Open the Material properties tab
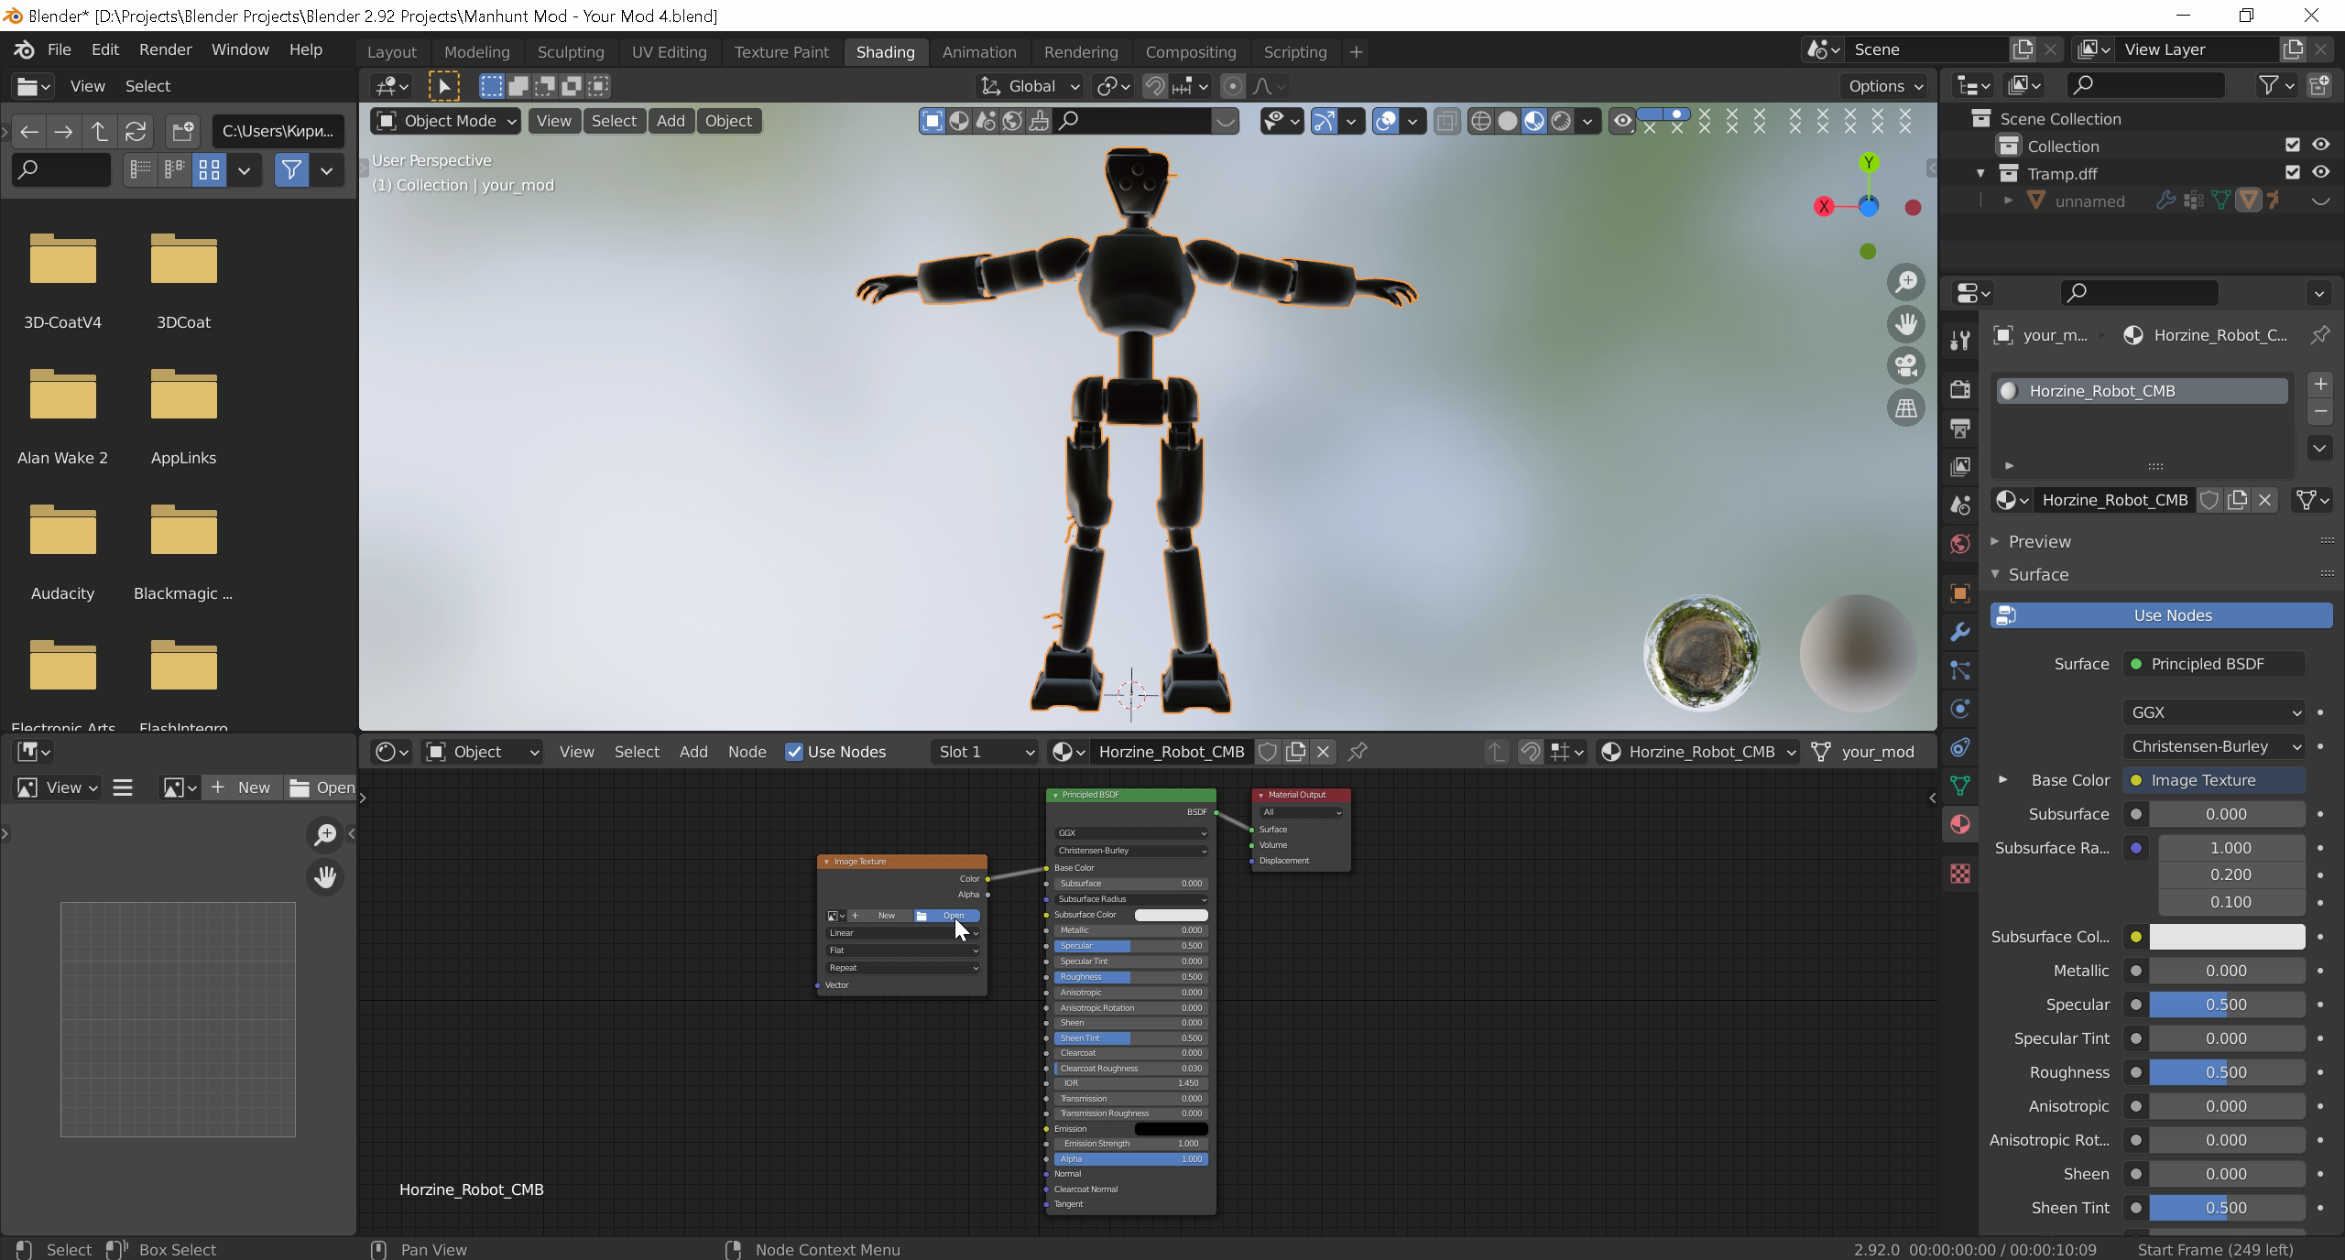 (x=1960, y=824)
